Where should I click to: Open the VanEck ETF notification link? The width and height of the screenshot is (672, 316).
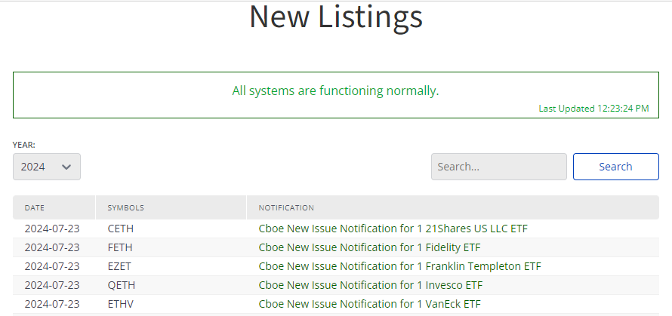click(x=369, y=304)
